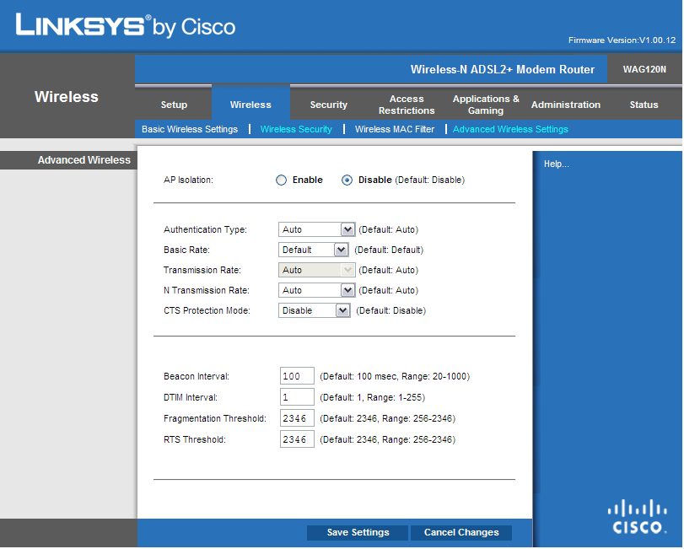This screenshot has height=549, width=684.
Task: Go to Advanced Wireless Settings subtab
Action: pyautogui.click(x=510, y=129)
